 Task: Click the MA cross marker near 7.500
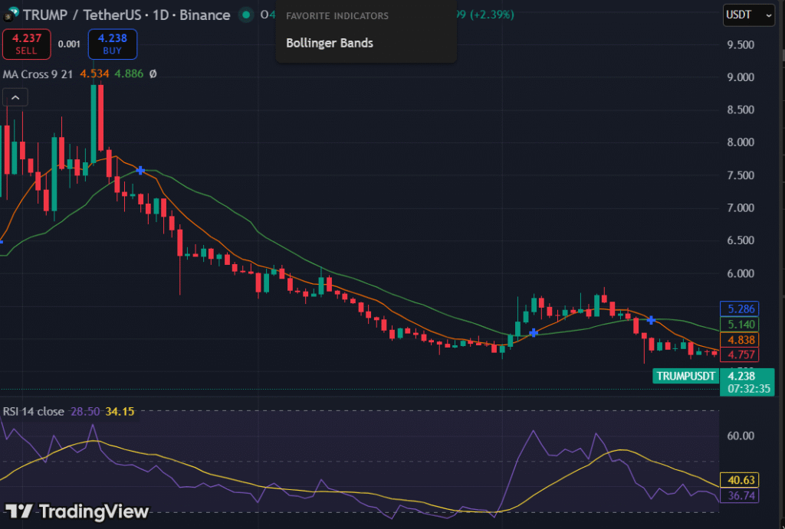141,170
